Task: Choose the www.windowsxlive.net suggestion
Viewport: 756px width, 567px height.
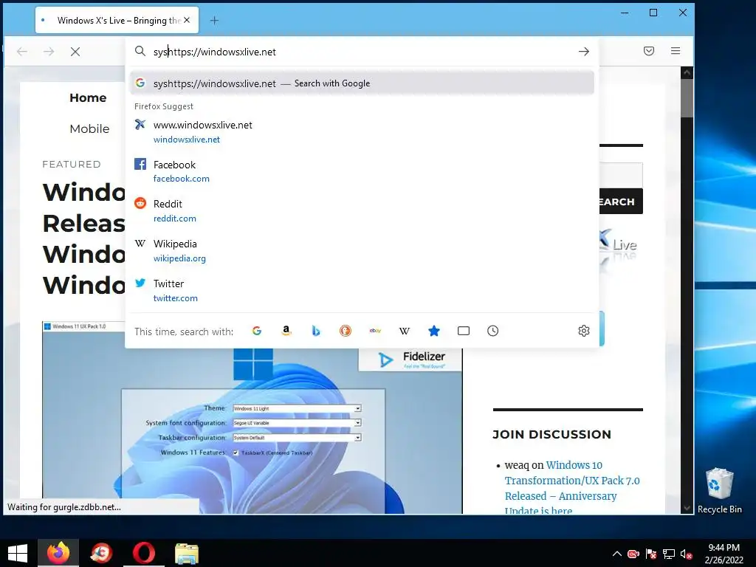Action: [362, 131]
